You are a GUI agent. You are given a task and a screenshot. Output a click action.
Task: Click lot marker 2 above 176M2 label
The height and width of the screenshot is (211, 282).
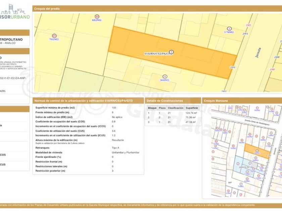229,28
